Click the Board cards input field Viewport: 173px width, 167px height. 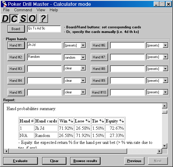coord(44,29)
